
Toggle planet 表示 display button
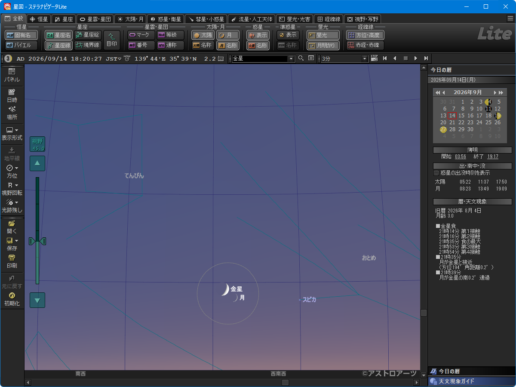[258, 35]
